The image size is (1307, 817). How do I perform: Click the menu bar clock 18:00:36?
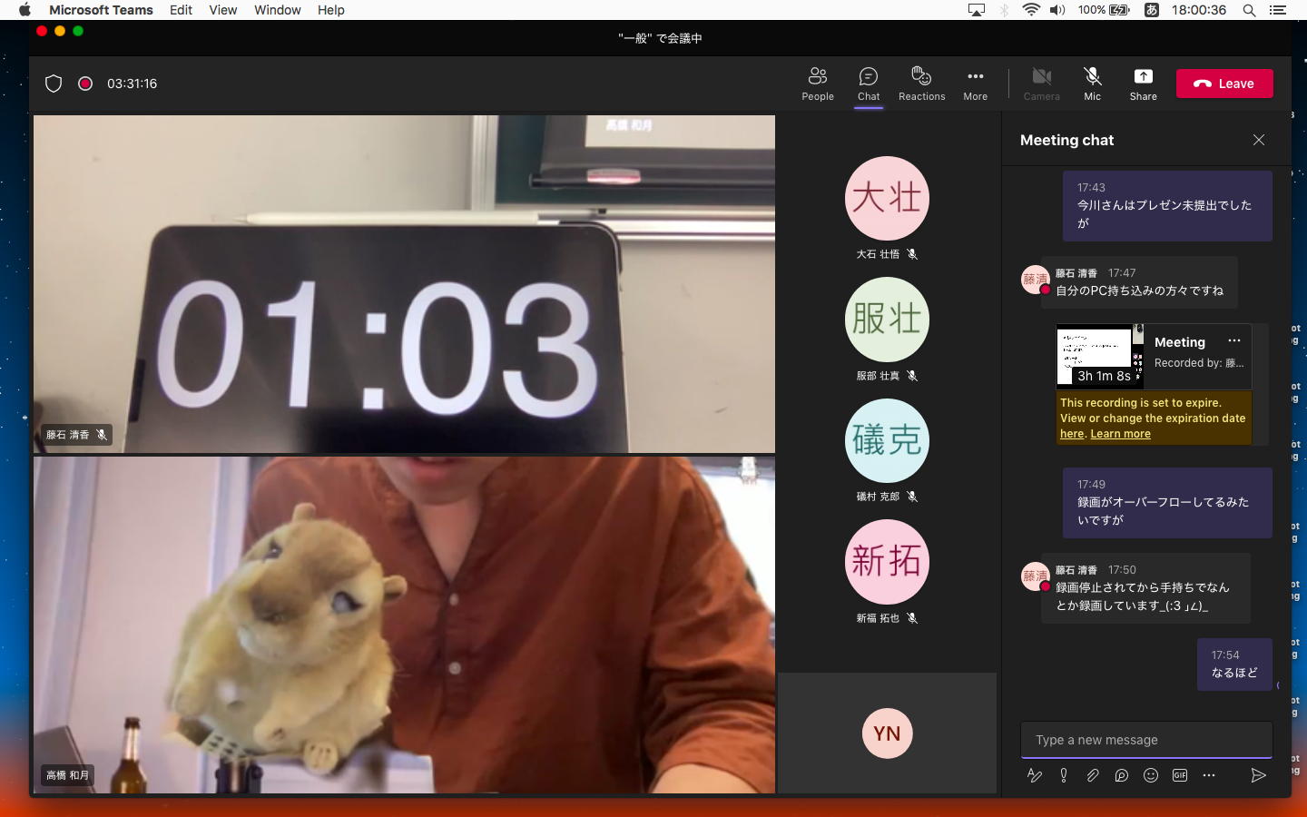click(1198, 10)
